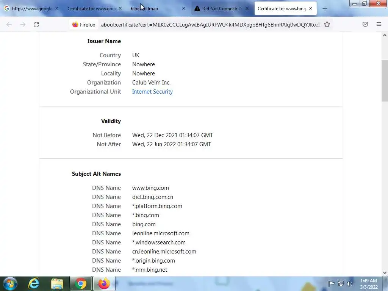Close the 'Certificate for www.bing' tab
The width and height of the screenshot is (388, 291).
pos(311,8)
